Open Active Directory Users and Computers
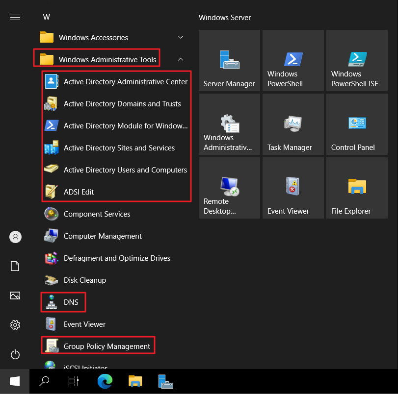 pyautogui.click(x=116, y=170)
